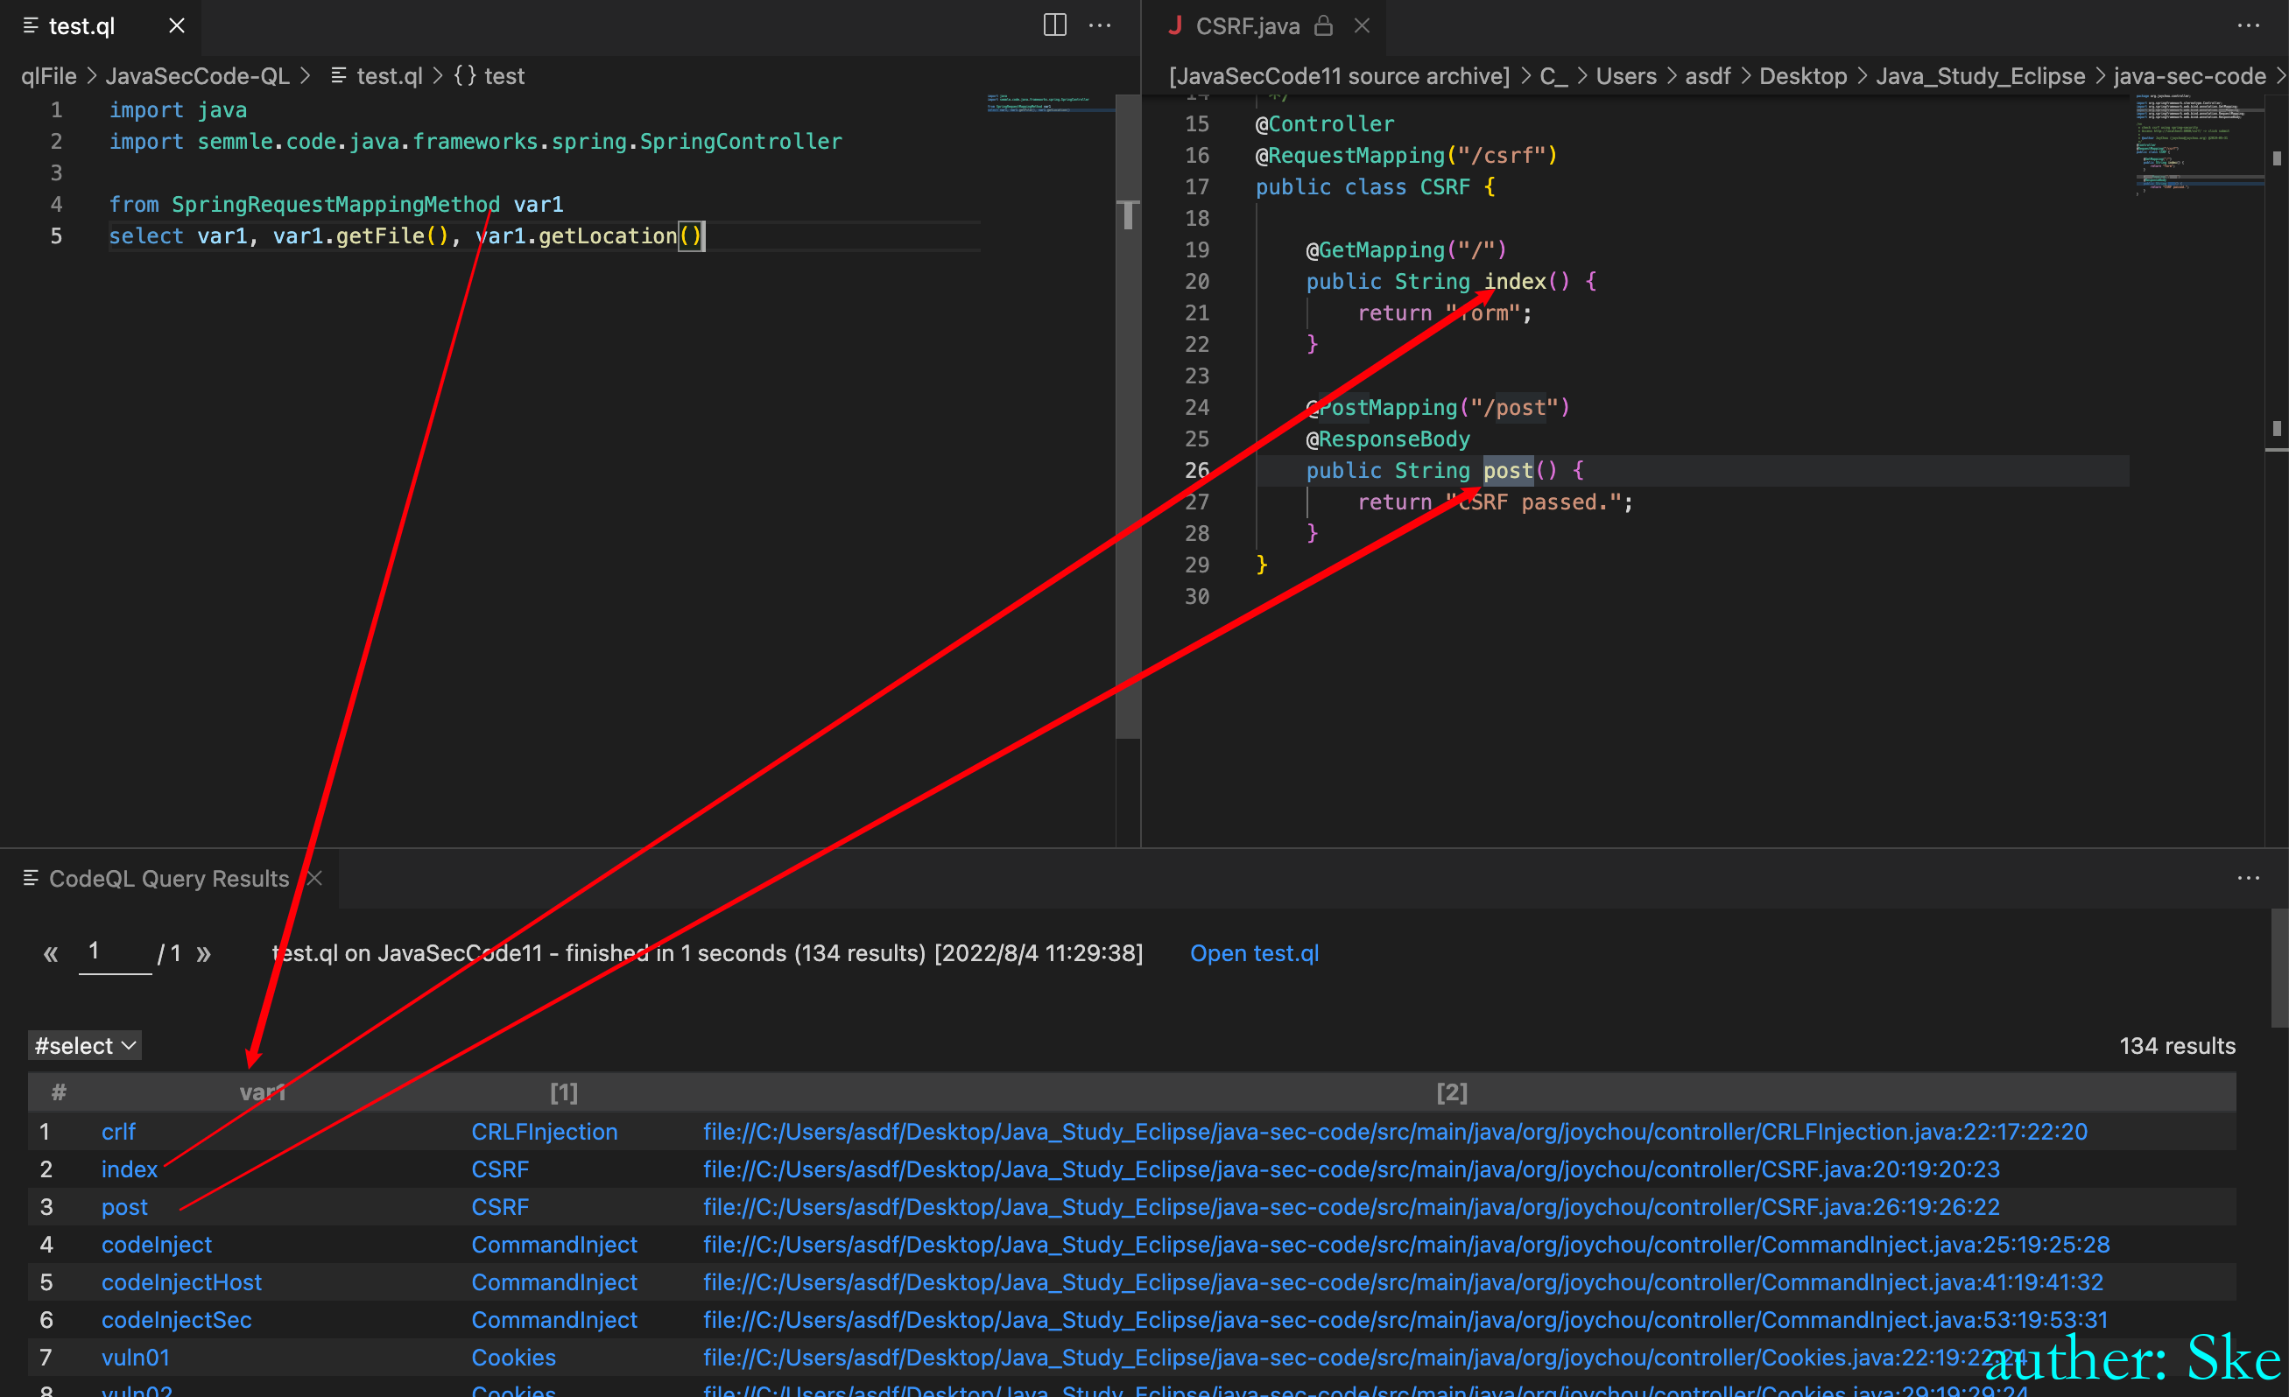The width and height of the screenshot is (2289, 1397).
Task: Select the CodeQL Query Results tab
Action: pyautogui.click(x=168, y=879)
